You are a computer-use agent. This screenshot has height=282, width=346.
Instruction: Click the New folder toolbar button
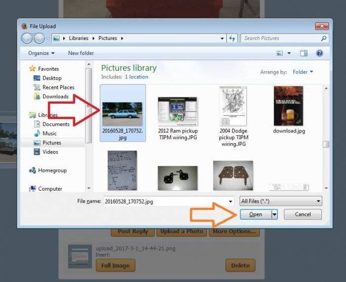pyautogui.click(x=81, y=53)
